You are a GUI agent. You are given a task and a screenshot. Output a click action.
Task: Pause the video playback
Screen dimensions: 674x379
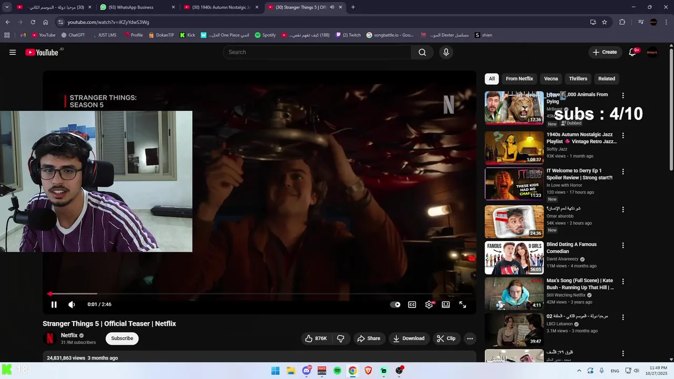(x=54, y=304)
